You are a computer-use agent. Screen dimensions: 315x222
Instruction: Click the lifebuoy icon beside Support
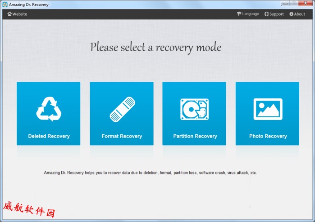coord(267,14)
